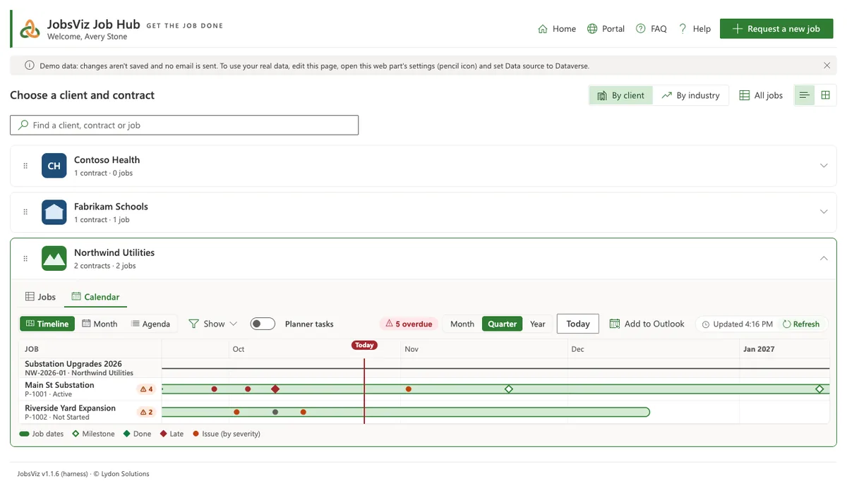Click the gray dot on Riverside Yard bar

click(275, 412)
